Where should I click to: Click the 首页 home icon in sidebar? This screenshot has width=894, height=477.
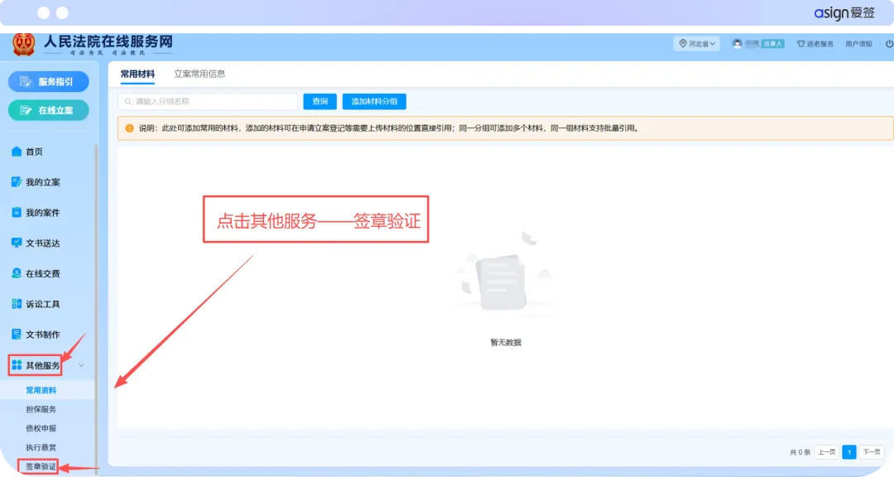(17, 152)
